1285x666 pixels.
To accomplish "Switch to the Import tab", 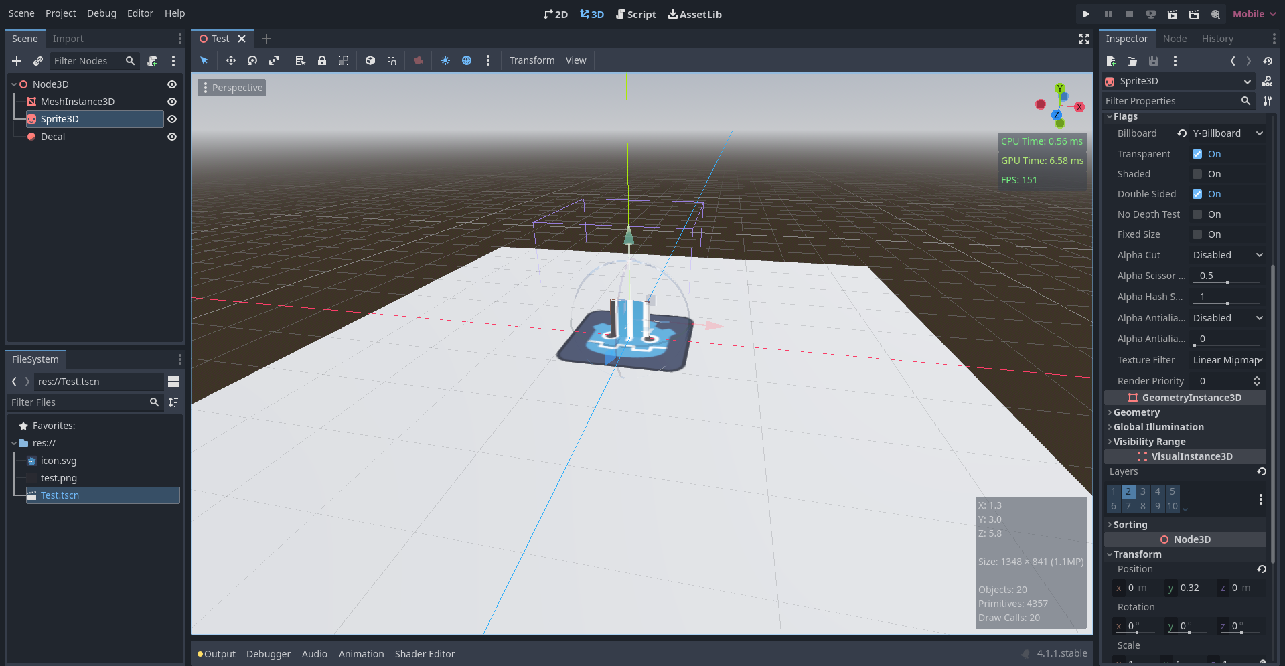I will point(68,38).
